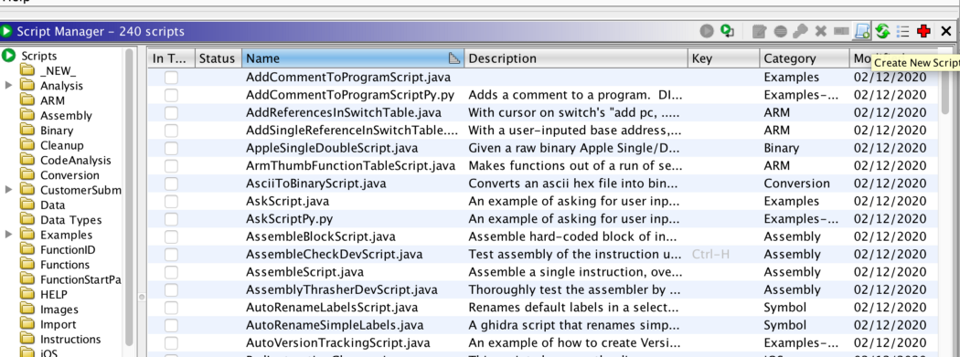Open Script Directories list icon

902,30
